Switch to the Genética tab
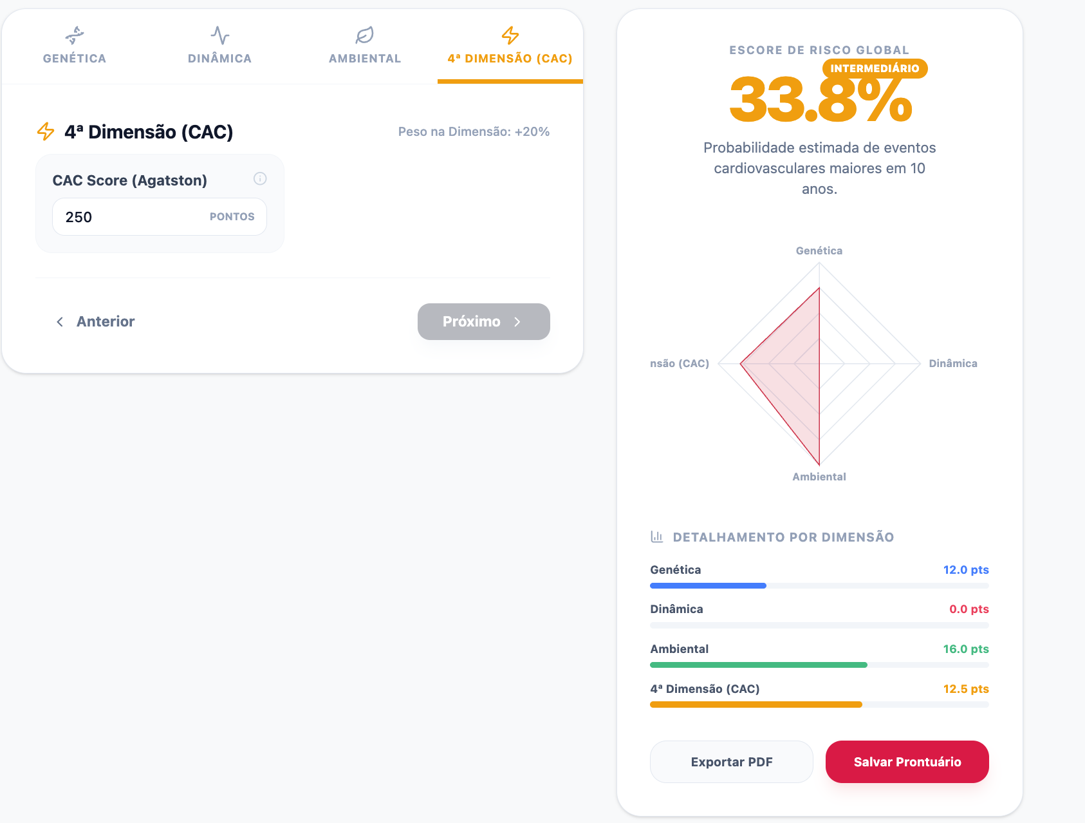This screenshot has width=1085, height=823. (x=75, y=47)
